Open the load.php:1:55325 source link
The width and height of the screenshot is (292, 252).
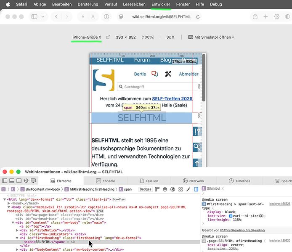pos(280,204)
